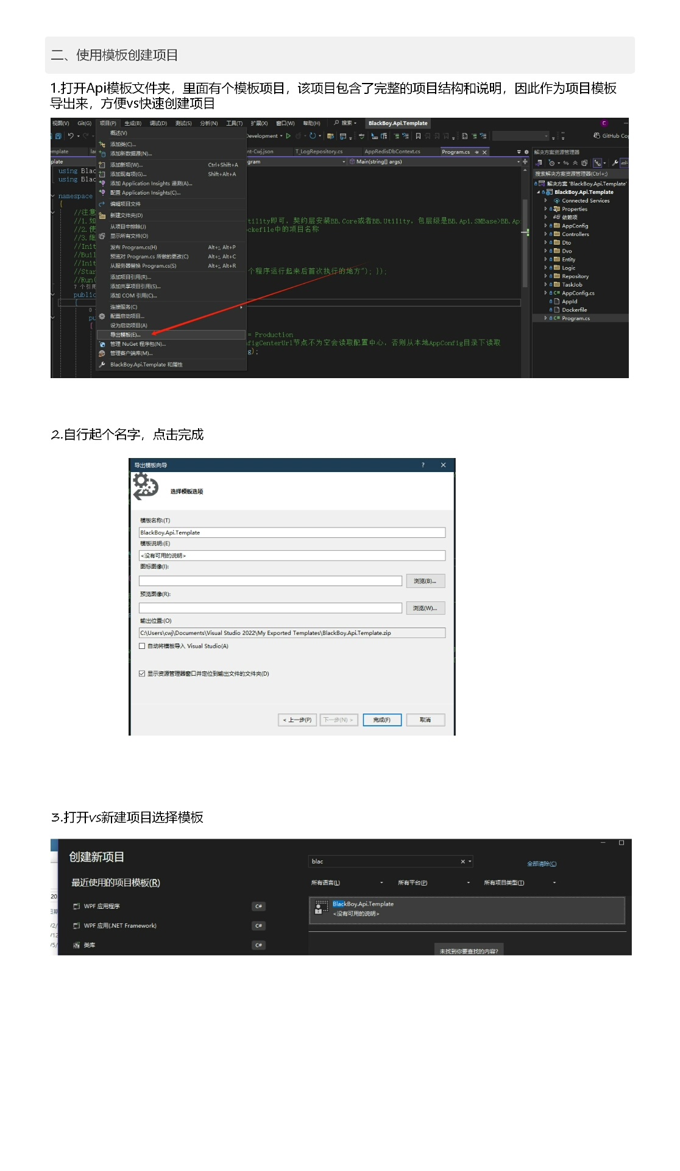Click the restart/refresh icon in toolbar
Image resolution: width=680 pixels, height=1171 pixels.
tap(313, 136)
